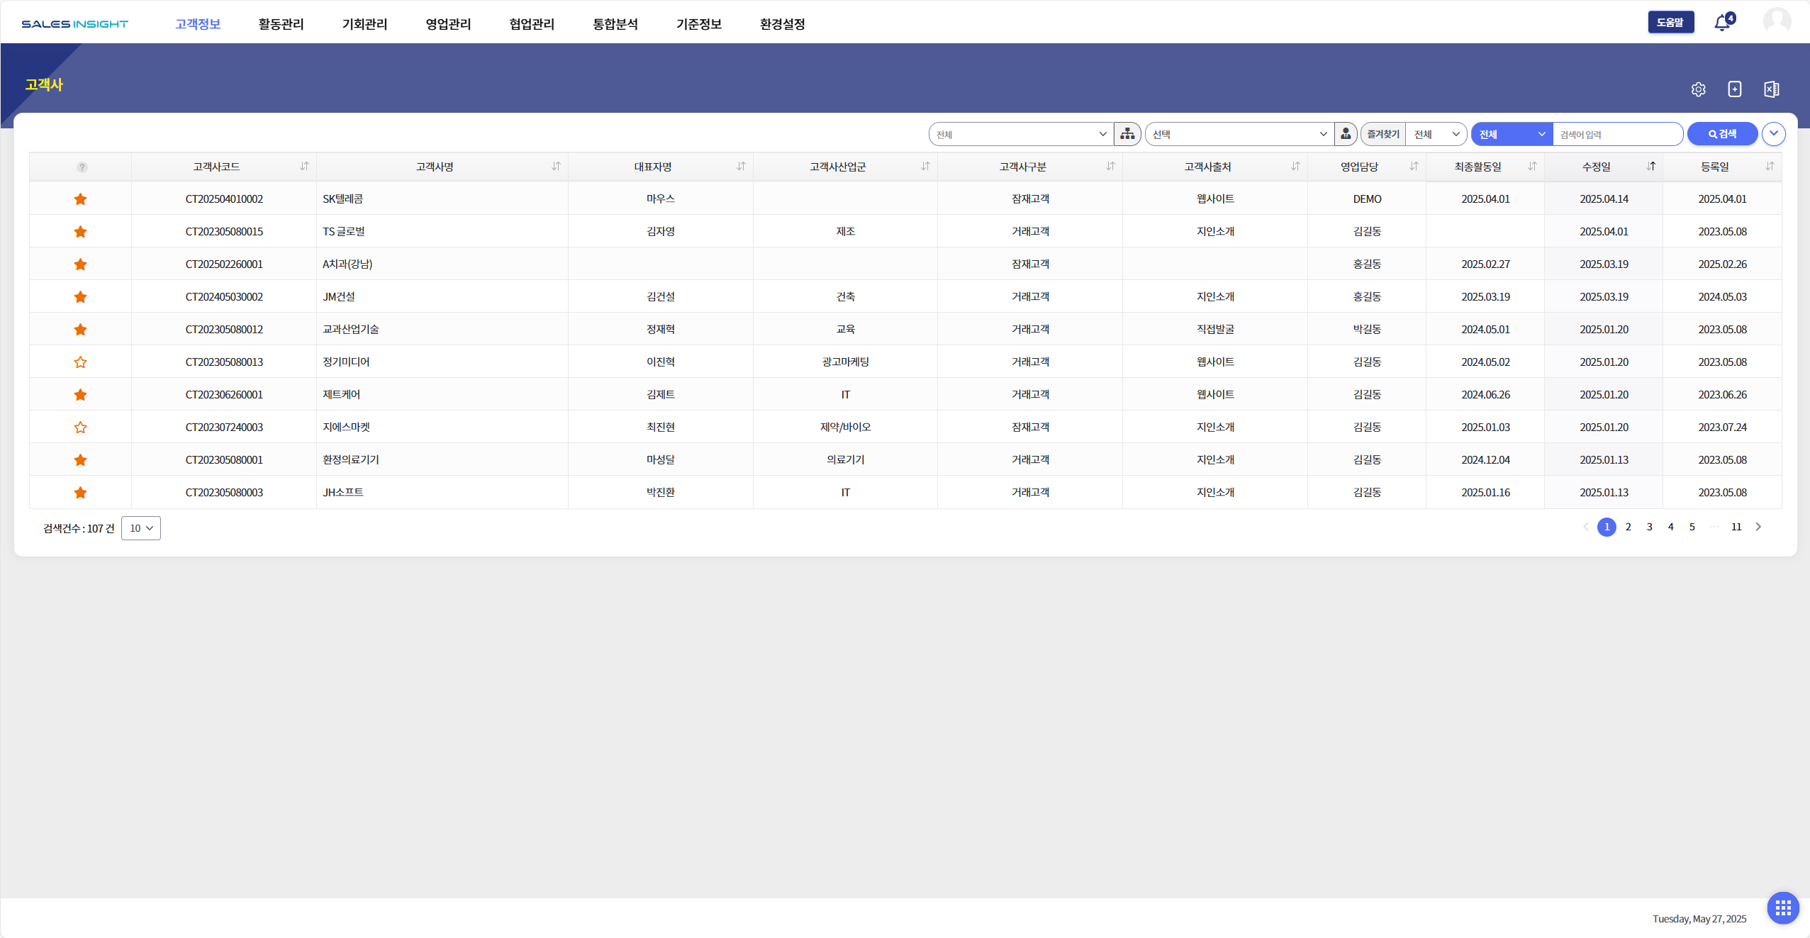Image resolution: width=1810 pixels, height=938 pixels.
Task: Open the settings gear icon in header
Action: (1698, 89)
